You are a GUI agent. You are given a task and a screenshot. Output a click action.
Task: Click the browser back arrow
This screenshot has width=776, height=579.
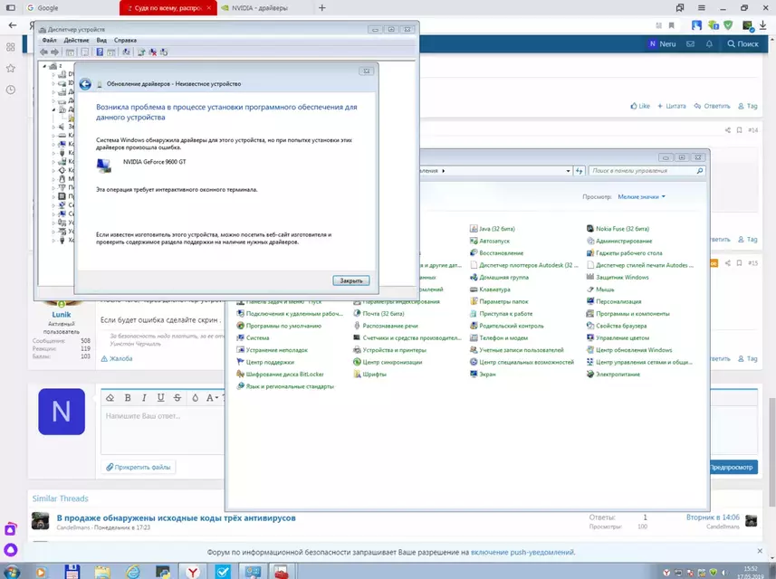pos(13,25)
